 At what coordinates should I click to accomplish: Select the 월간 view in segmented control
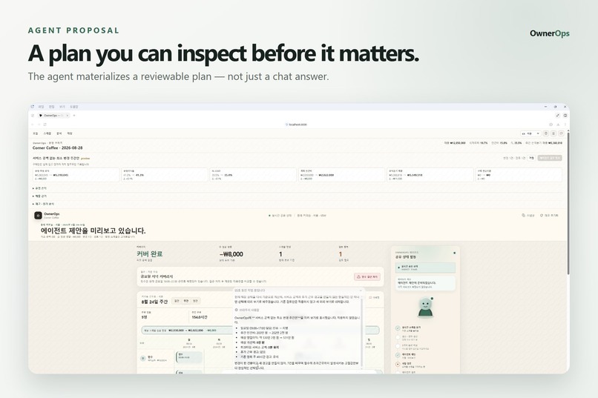coord(195,301)
